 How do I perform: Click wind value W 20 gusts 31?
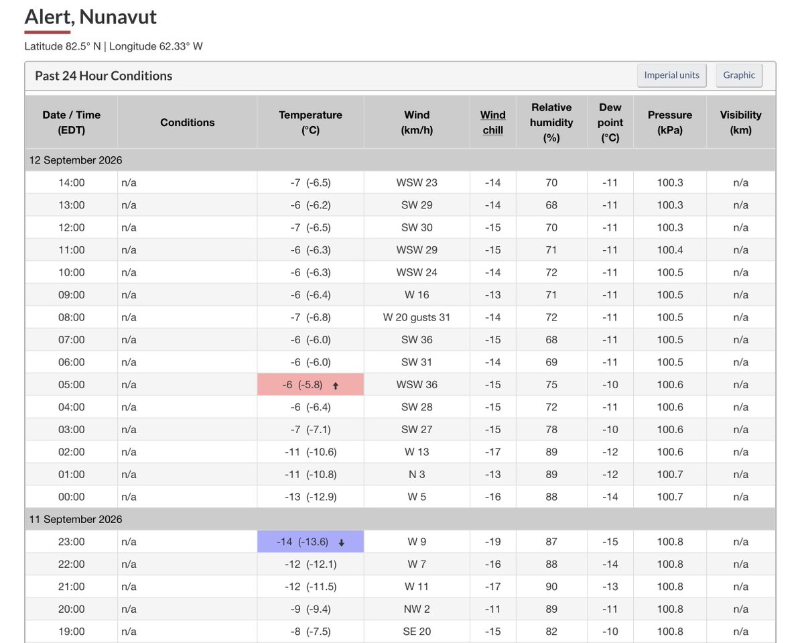(417, 317)
